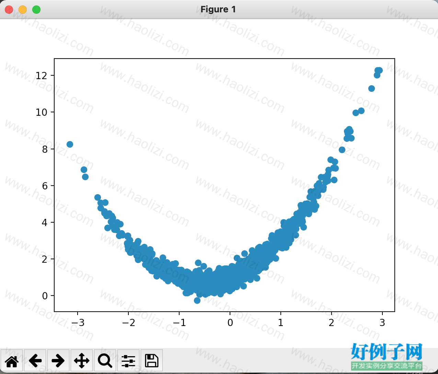The image size is (438, 374).
Task: Activate the Pan/Move axes tool
Action: click(82, 360)
